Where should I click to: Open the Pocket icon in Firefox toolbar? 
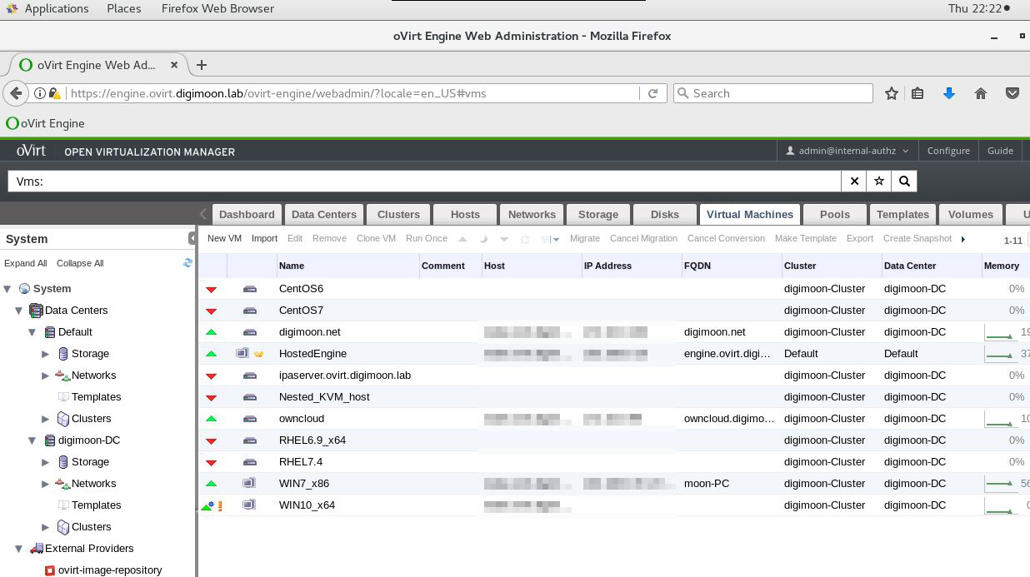(x=1012, y=93)
